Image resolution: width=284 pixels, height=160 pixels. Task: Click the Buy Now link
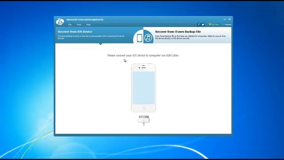[213, 24]
